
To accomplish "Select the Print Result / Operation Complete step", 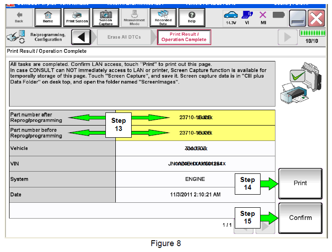I will (x=184, y=37).
